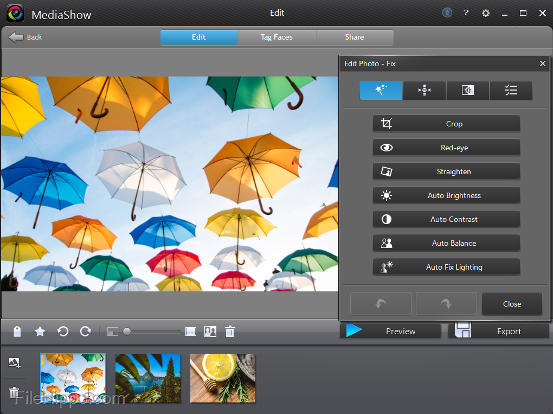
Task: Switch to the Tag Faces tab
Action: (x=276, y=37)
